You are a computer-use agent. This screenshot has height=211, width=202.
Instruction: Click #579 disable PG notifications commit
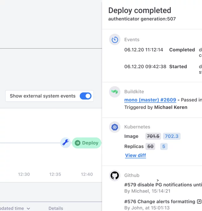click(163, 185)
